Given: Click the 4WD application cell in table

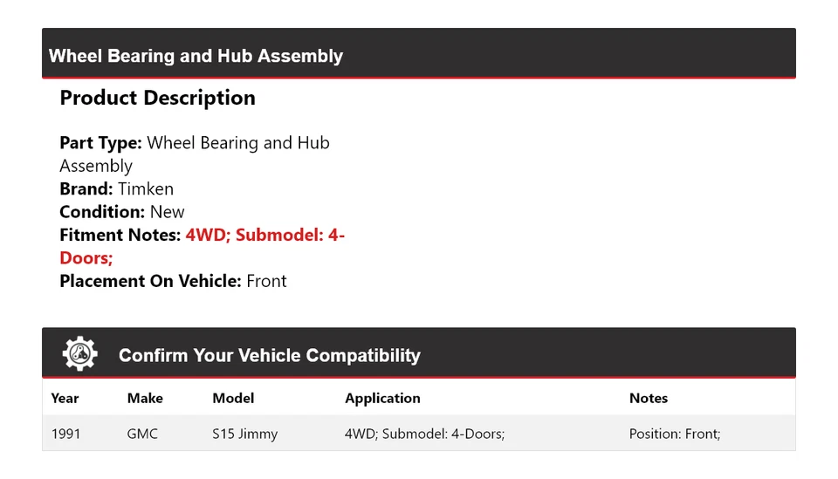Looking at the screenshot, I should pos(424,434).
